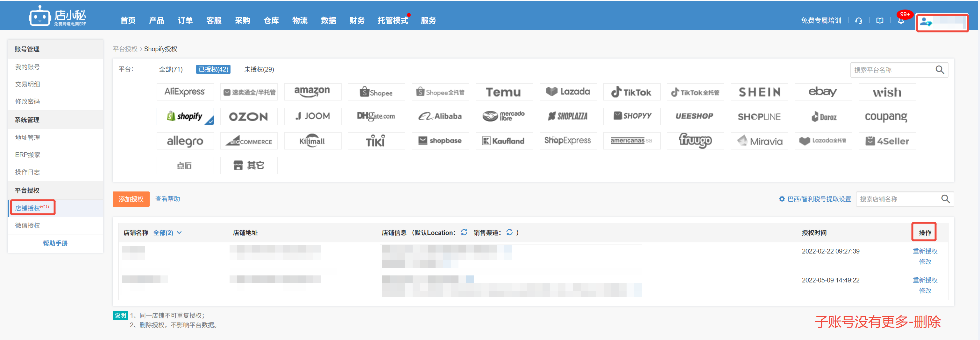Open the 订单 menu in top navigation
Image resolution: width=980 pixels, height=340 pixels.
[185, 20]
